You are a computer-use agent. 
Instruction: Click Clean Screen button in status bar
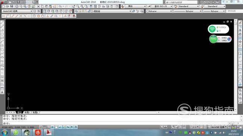pyautogui.click(x=241, y=127)
